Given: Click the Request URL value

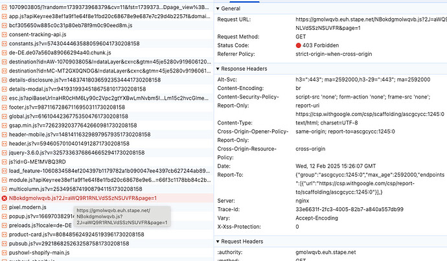Looking at the screenshot, I should point(371,24).
